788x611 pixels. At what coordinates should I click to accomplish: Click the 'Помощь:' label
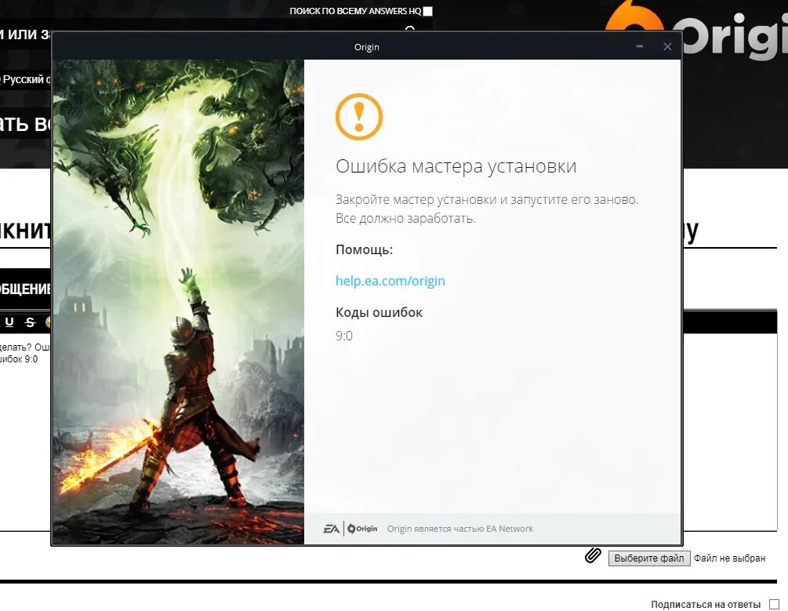coord(364,249)
